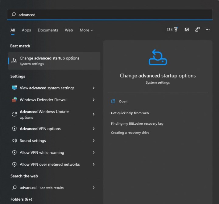Switch to the Documents tab

pos(48,30)
